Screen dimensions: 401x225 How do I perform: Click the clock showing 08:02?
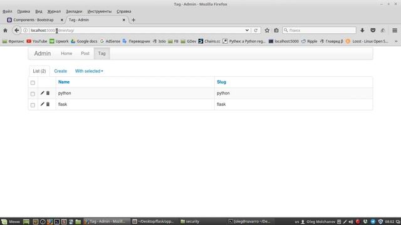pyautogui.click(x=390, y=222)
